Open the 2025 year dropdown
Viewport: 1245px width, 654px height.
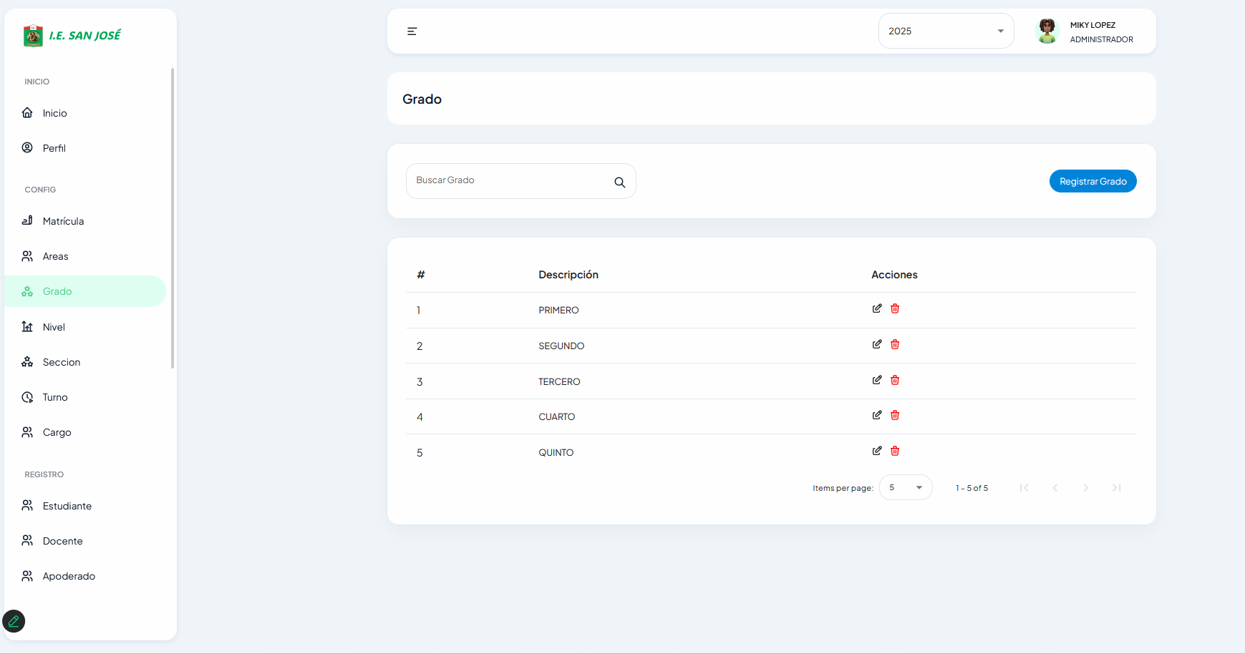click(x=945, y=31)
